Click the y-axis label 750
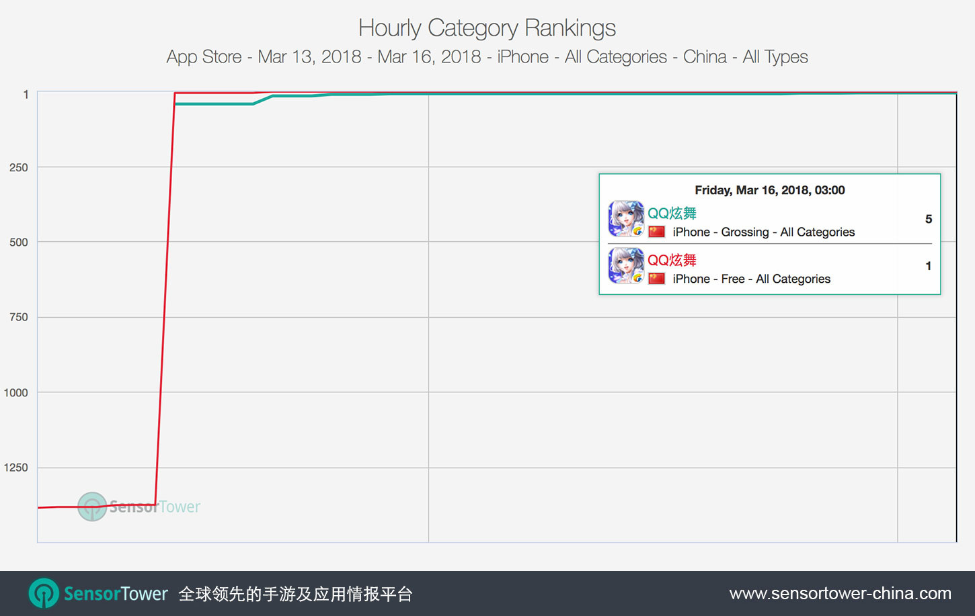The image size is (975, 616). [19, 317]
